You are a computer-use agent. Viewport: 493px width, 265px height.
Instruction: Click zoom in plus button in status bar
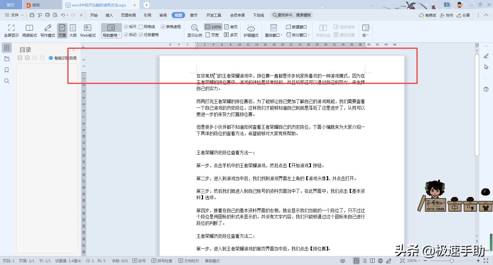(x=478, y=261)
